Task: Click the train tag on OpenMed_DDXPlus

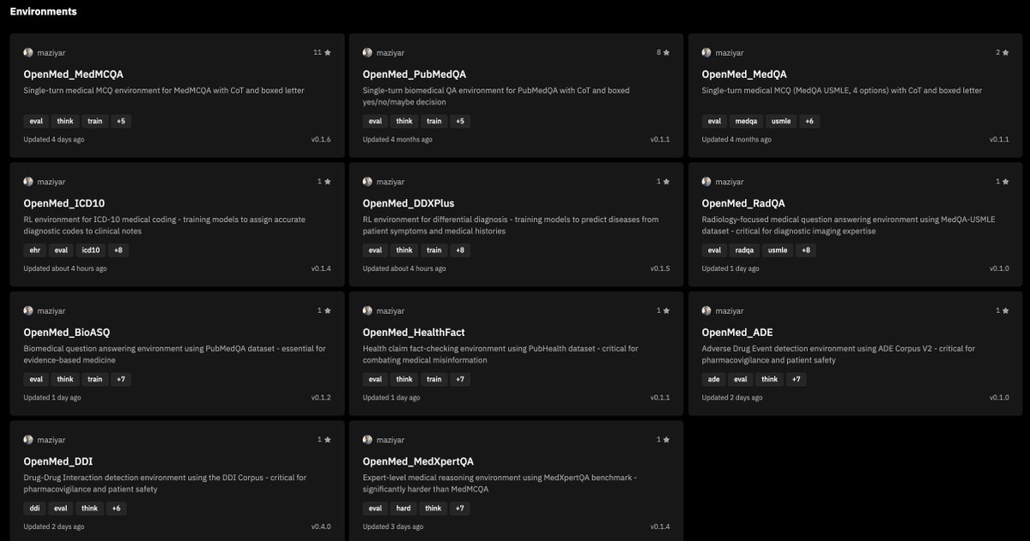Action: point(433,250)
